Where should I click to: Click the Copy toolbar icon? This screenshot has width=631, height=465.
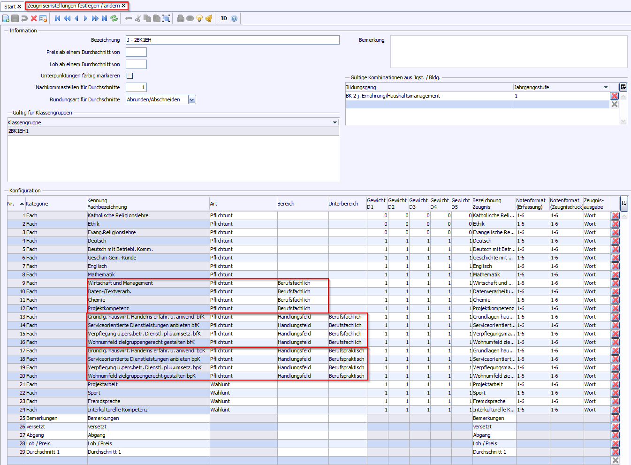tap(147, 18)
